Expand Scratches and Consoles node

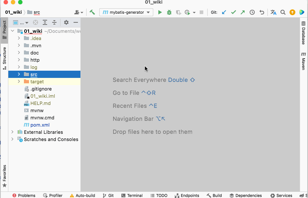coord(12,139)
